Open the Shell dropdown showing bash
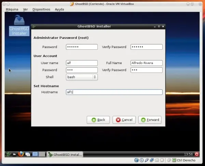205x166 pixels. tap(82, 77)
